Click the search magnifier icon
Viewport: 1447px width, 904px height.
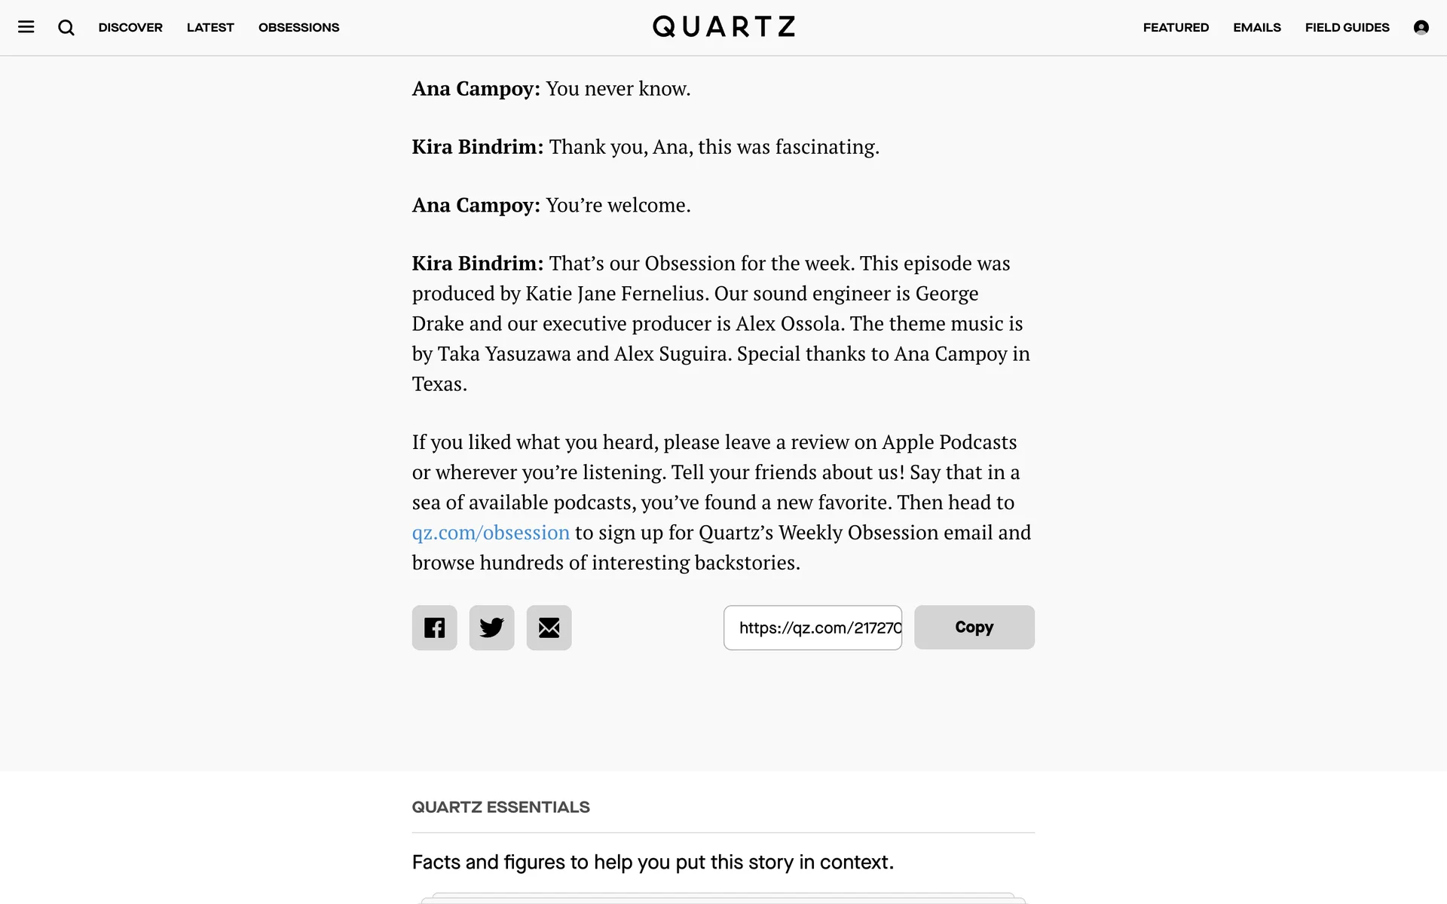[66, 28]
